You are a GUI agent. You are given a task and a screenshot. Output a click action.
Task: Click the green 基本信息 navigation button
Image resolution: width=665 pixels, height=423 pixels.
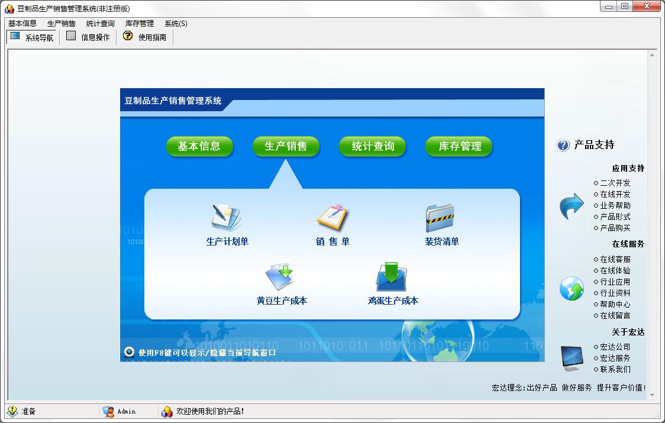click(199, 146)
